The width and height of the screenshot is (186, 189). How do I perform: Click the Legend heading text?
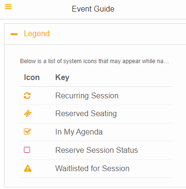click(x=37, y=34)
